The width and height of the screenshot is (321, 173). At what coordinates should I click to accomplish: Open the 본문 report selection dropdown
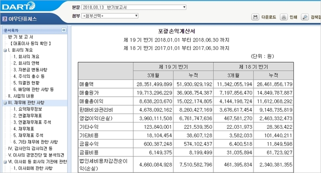tap(134, 8)
